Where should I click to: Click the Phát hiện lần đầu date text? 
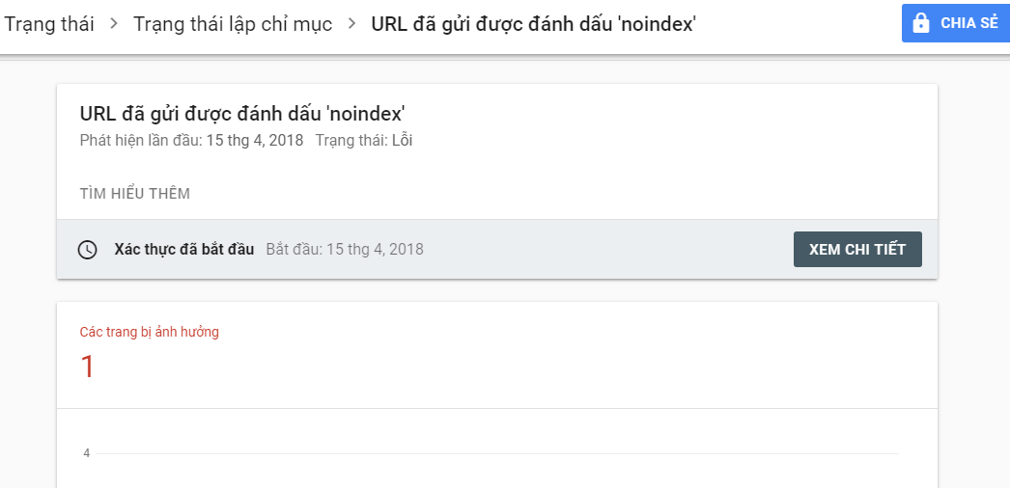[x=191, y=141]
